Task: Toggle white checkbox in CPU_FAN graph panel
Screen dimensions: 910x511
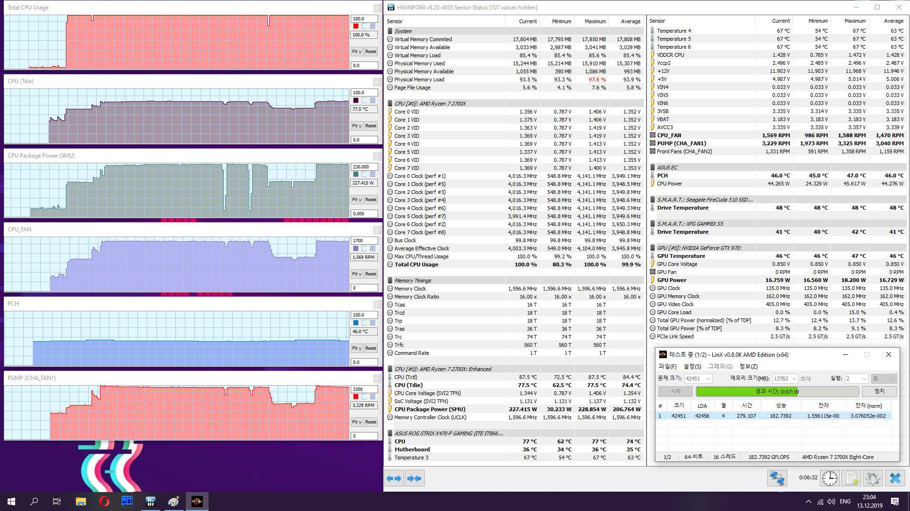Action: point(364,248)
